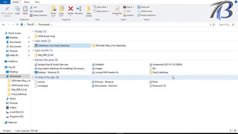Click Invert selection
The image size is (238, 134).
point(146,15)
